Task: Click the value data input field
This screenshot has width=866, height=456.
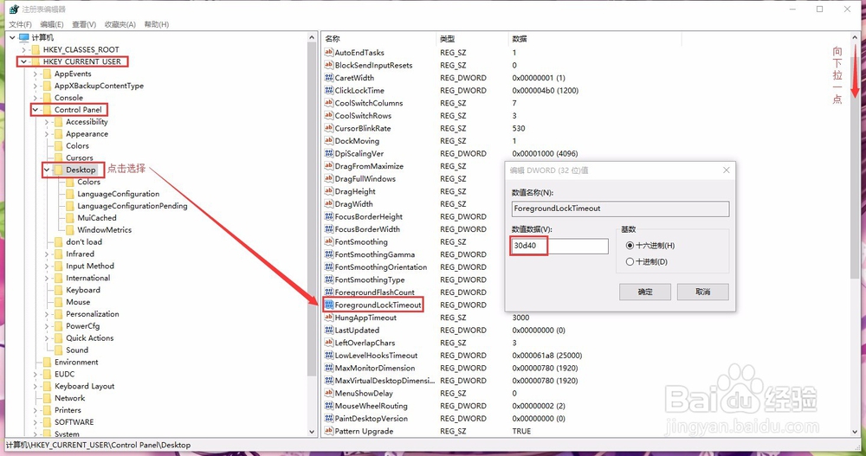Action: (560, 247)
